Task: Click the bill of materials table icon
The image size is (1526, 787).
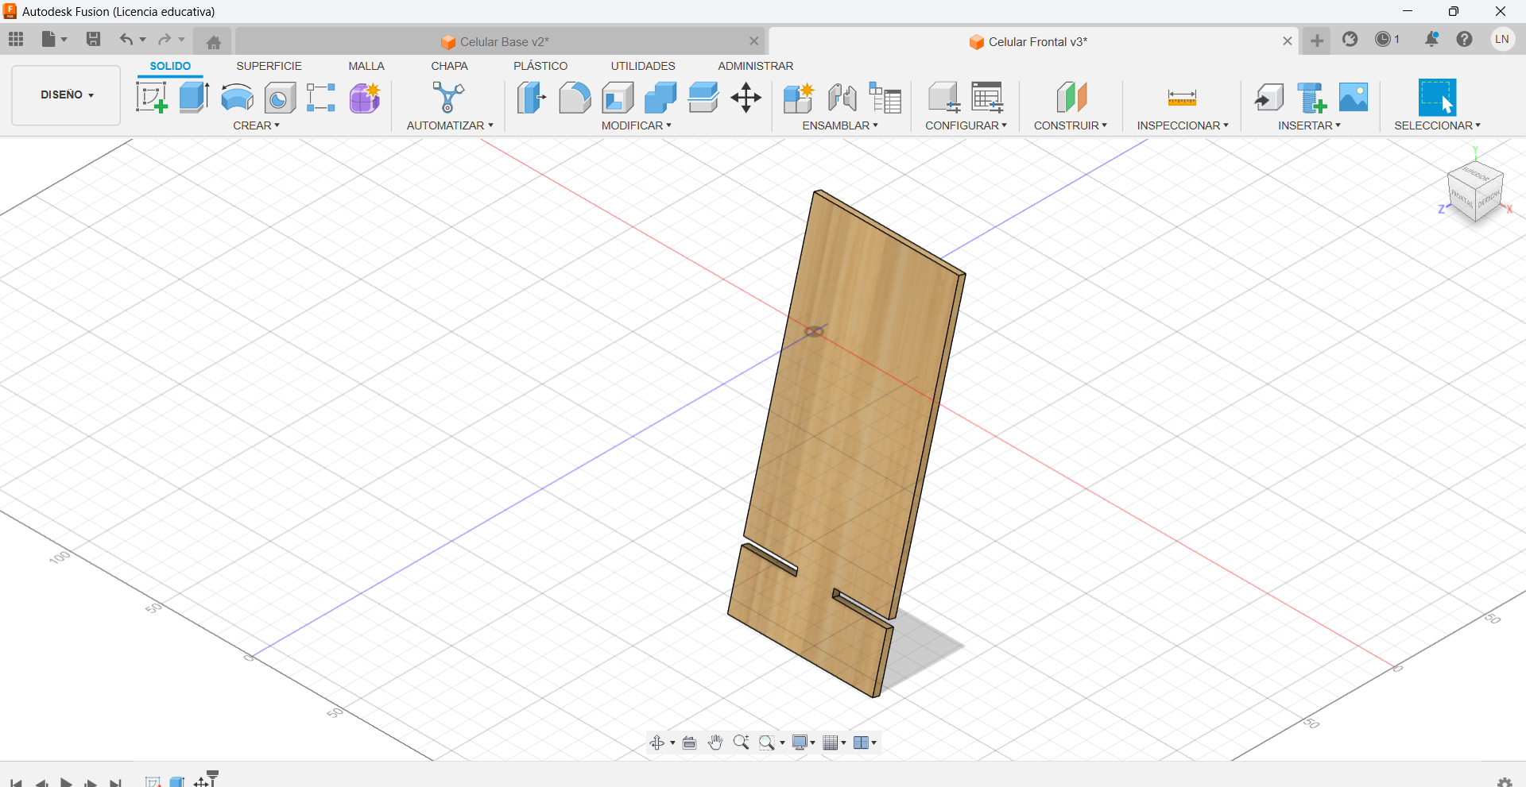Action: click(x=885, y=98)
